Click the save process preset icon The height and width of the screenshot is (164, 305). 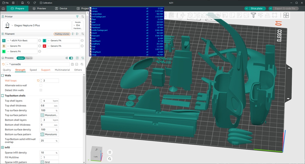(72, 64)
